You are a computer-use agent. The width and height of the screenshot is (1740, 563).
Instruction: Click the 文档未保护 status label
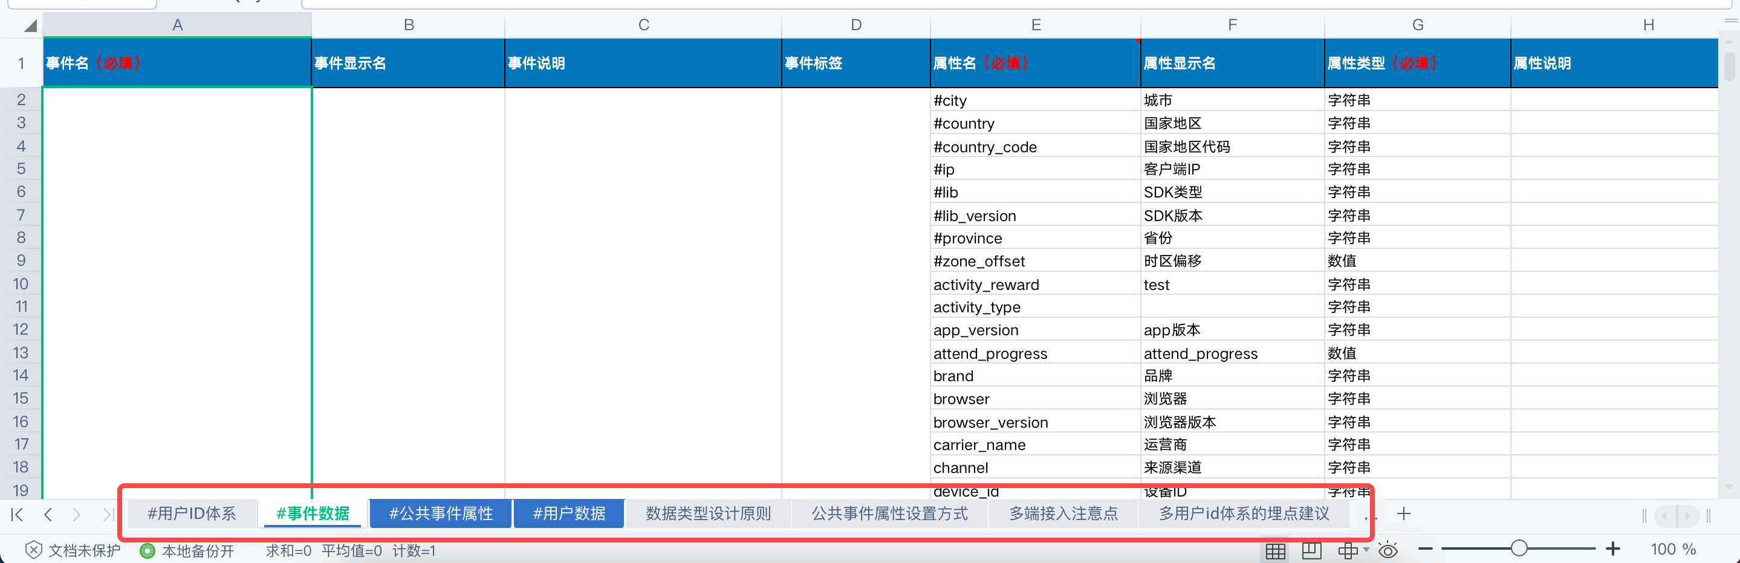(x=85, y=551)
